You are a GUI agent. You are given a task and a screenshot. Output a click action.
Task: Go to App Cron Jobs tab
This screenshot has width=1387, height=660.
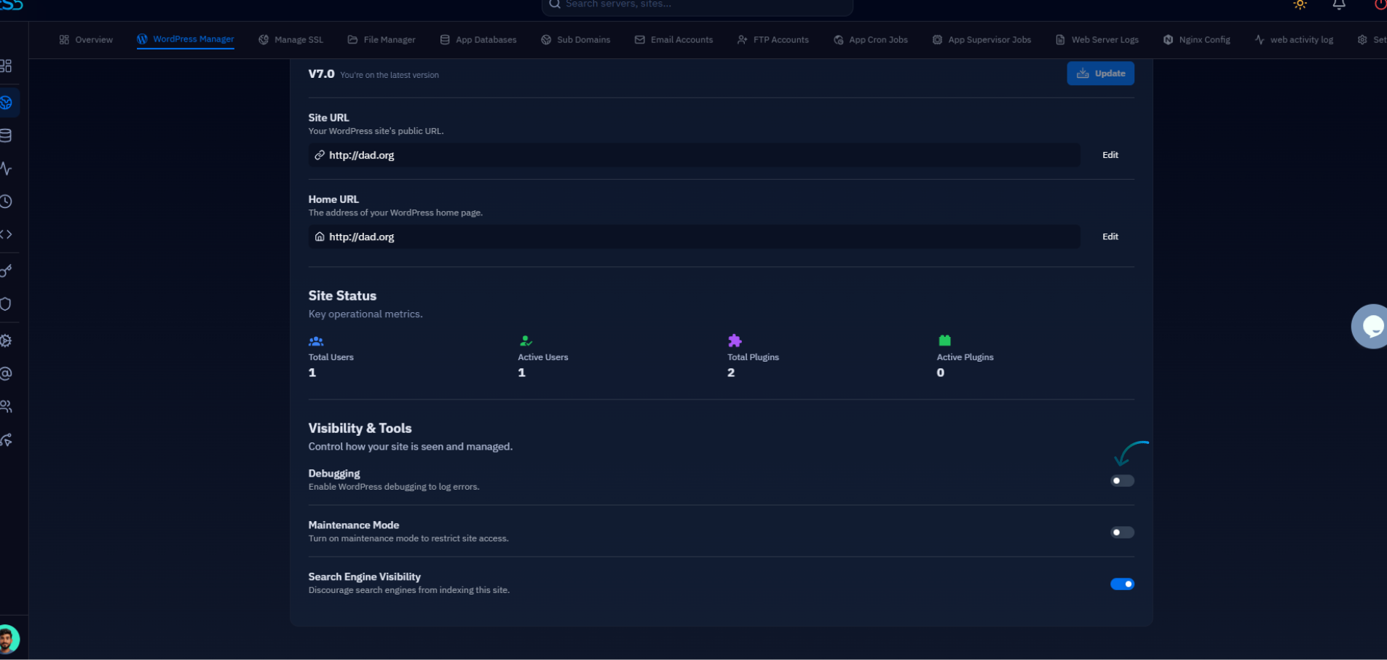(870, 40)
